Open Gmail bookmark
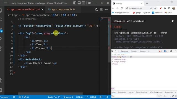Screen dimensions: 177x99 click(x=168, y=13)
